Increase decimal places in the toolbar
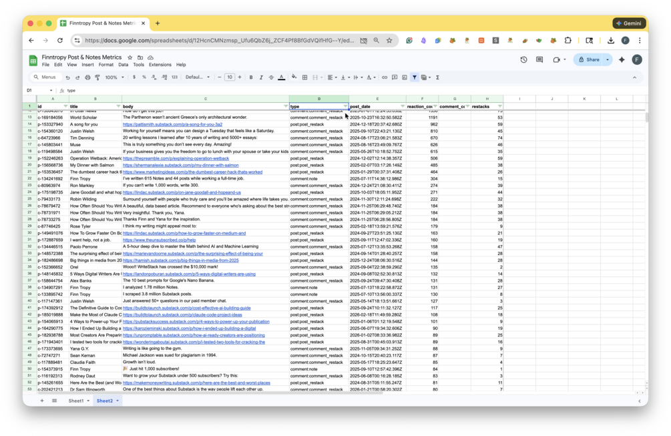671x436 pixels. pos(164,77)
